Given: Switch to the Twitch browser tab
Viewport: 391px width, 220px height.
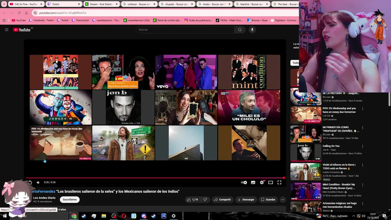Looking at the screenshot, I should [x=64, y=4].
